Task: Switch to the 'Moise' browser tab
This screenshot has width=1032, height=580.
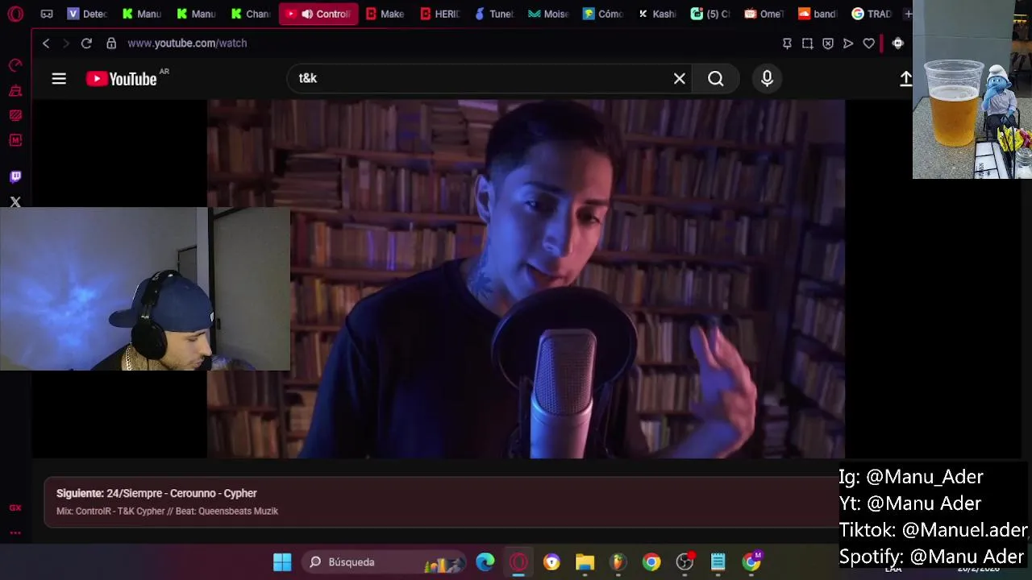Action: click(549, 14)
